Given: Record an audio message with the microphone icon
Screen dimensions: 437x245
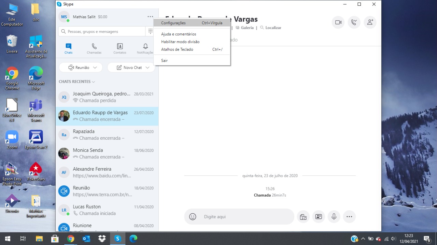Looking at the screenshot, I should tap(334, 216).
